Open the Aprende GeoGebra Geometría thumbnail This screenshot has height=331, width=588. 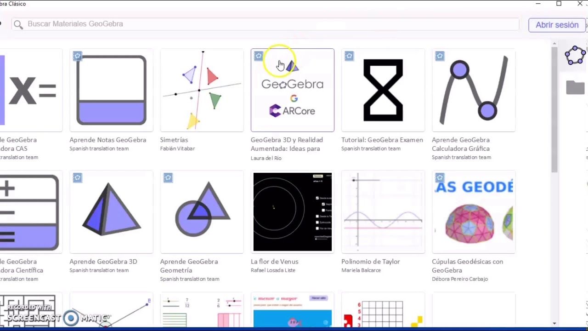point(202,212)
